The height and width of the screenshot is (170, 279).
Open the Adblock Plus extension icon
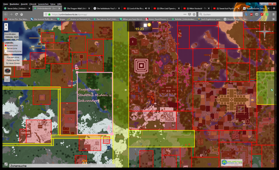[x=251, y=14]
